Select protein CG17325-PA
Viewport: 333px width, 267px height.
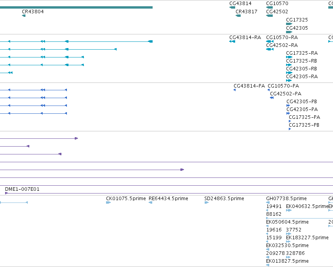point(290,122)
